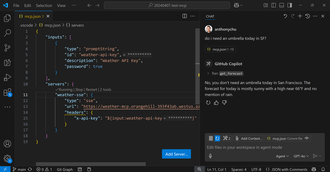Screen dimensions: 330x172
Task: Click the zoom magnifier in status bar
Action: pos(199,169)
